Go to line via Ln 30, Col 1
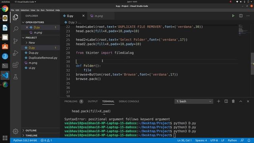Viewport: 254px width, 143px height. [x=185, y=140]
